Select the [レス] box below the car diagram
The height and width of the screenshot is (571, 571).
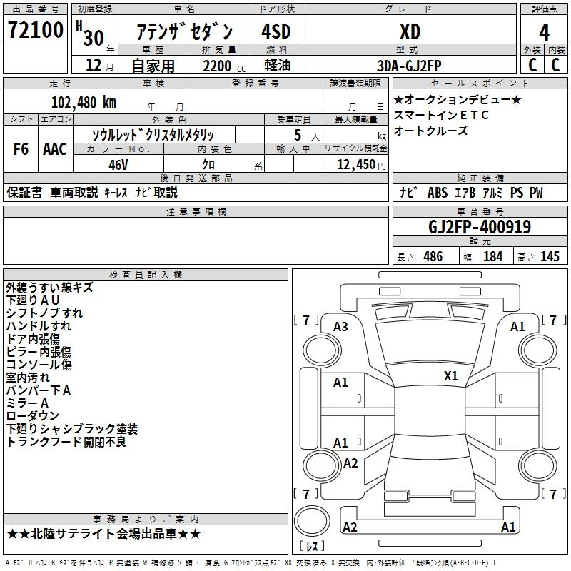[311, 547]
